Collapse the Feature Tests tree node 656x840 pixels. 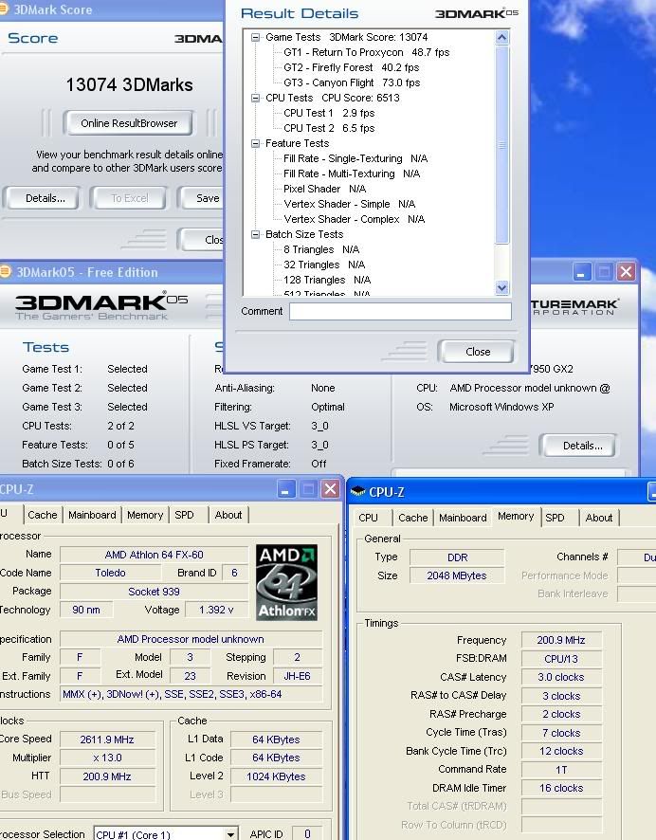click(255, 143)
